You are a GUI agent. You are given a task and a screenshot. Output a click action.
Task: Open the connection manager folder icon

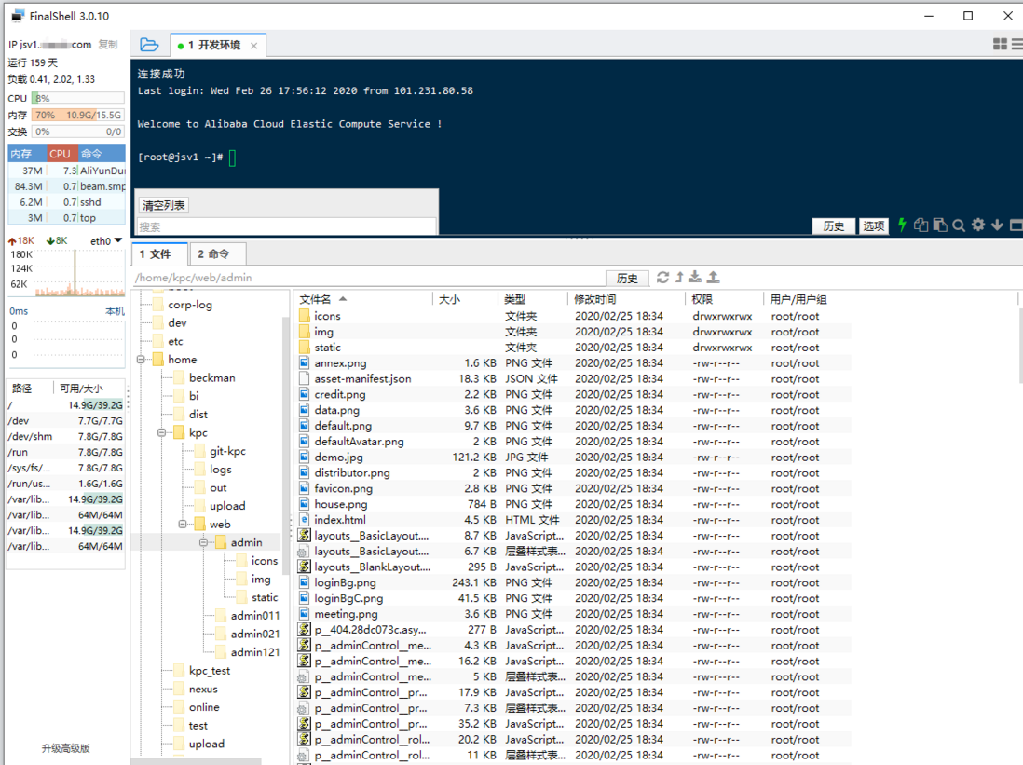coord(149,45)
